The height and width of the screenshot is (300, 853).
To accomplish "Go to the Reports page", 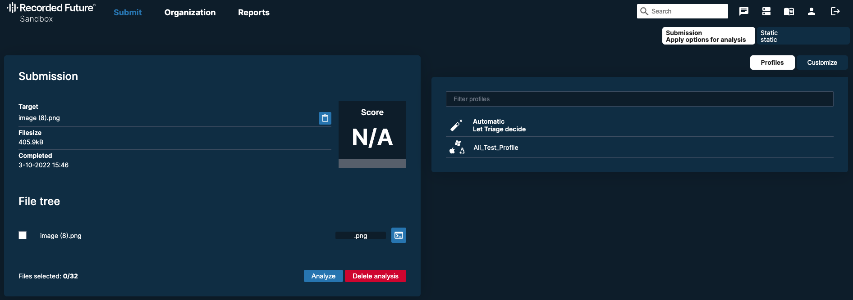I will [254, 13].
